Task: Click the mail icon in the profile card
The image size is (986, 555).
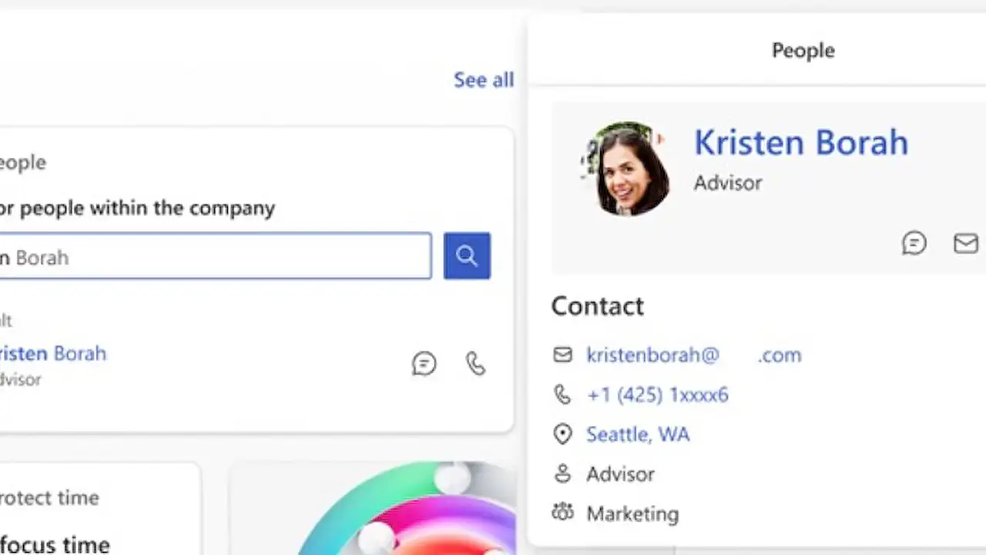Action: tap(965, 244)
